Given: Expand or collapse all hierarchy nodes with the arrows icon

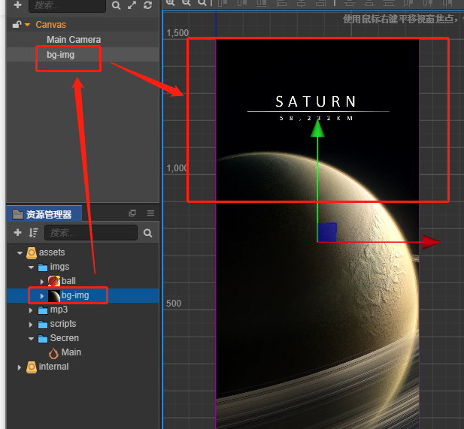Looking at the screenshot, I should click(132, 5).
